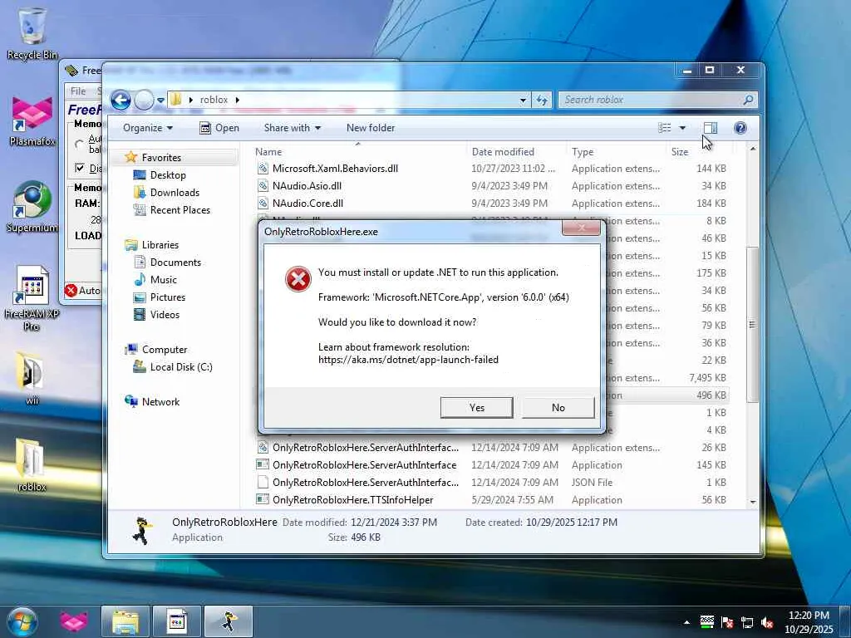
Task: Open Explorer help icon
Action: [740, 128]
